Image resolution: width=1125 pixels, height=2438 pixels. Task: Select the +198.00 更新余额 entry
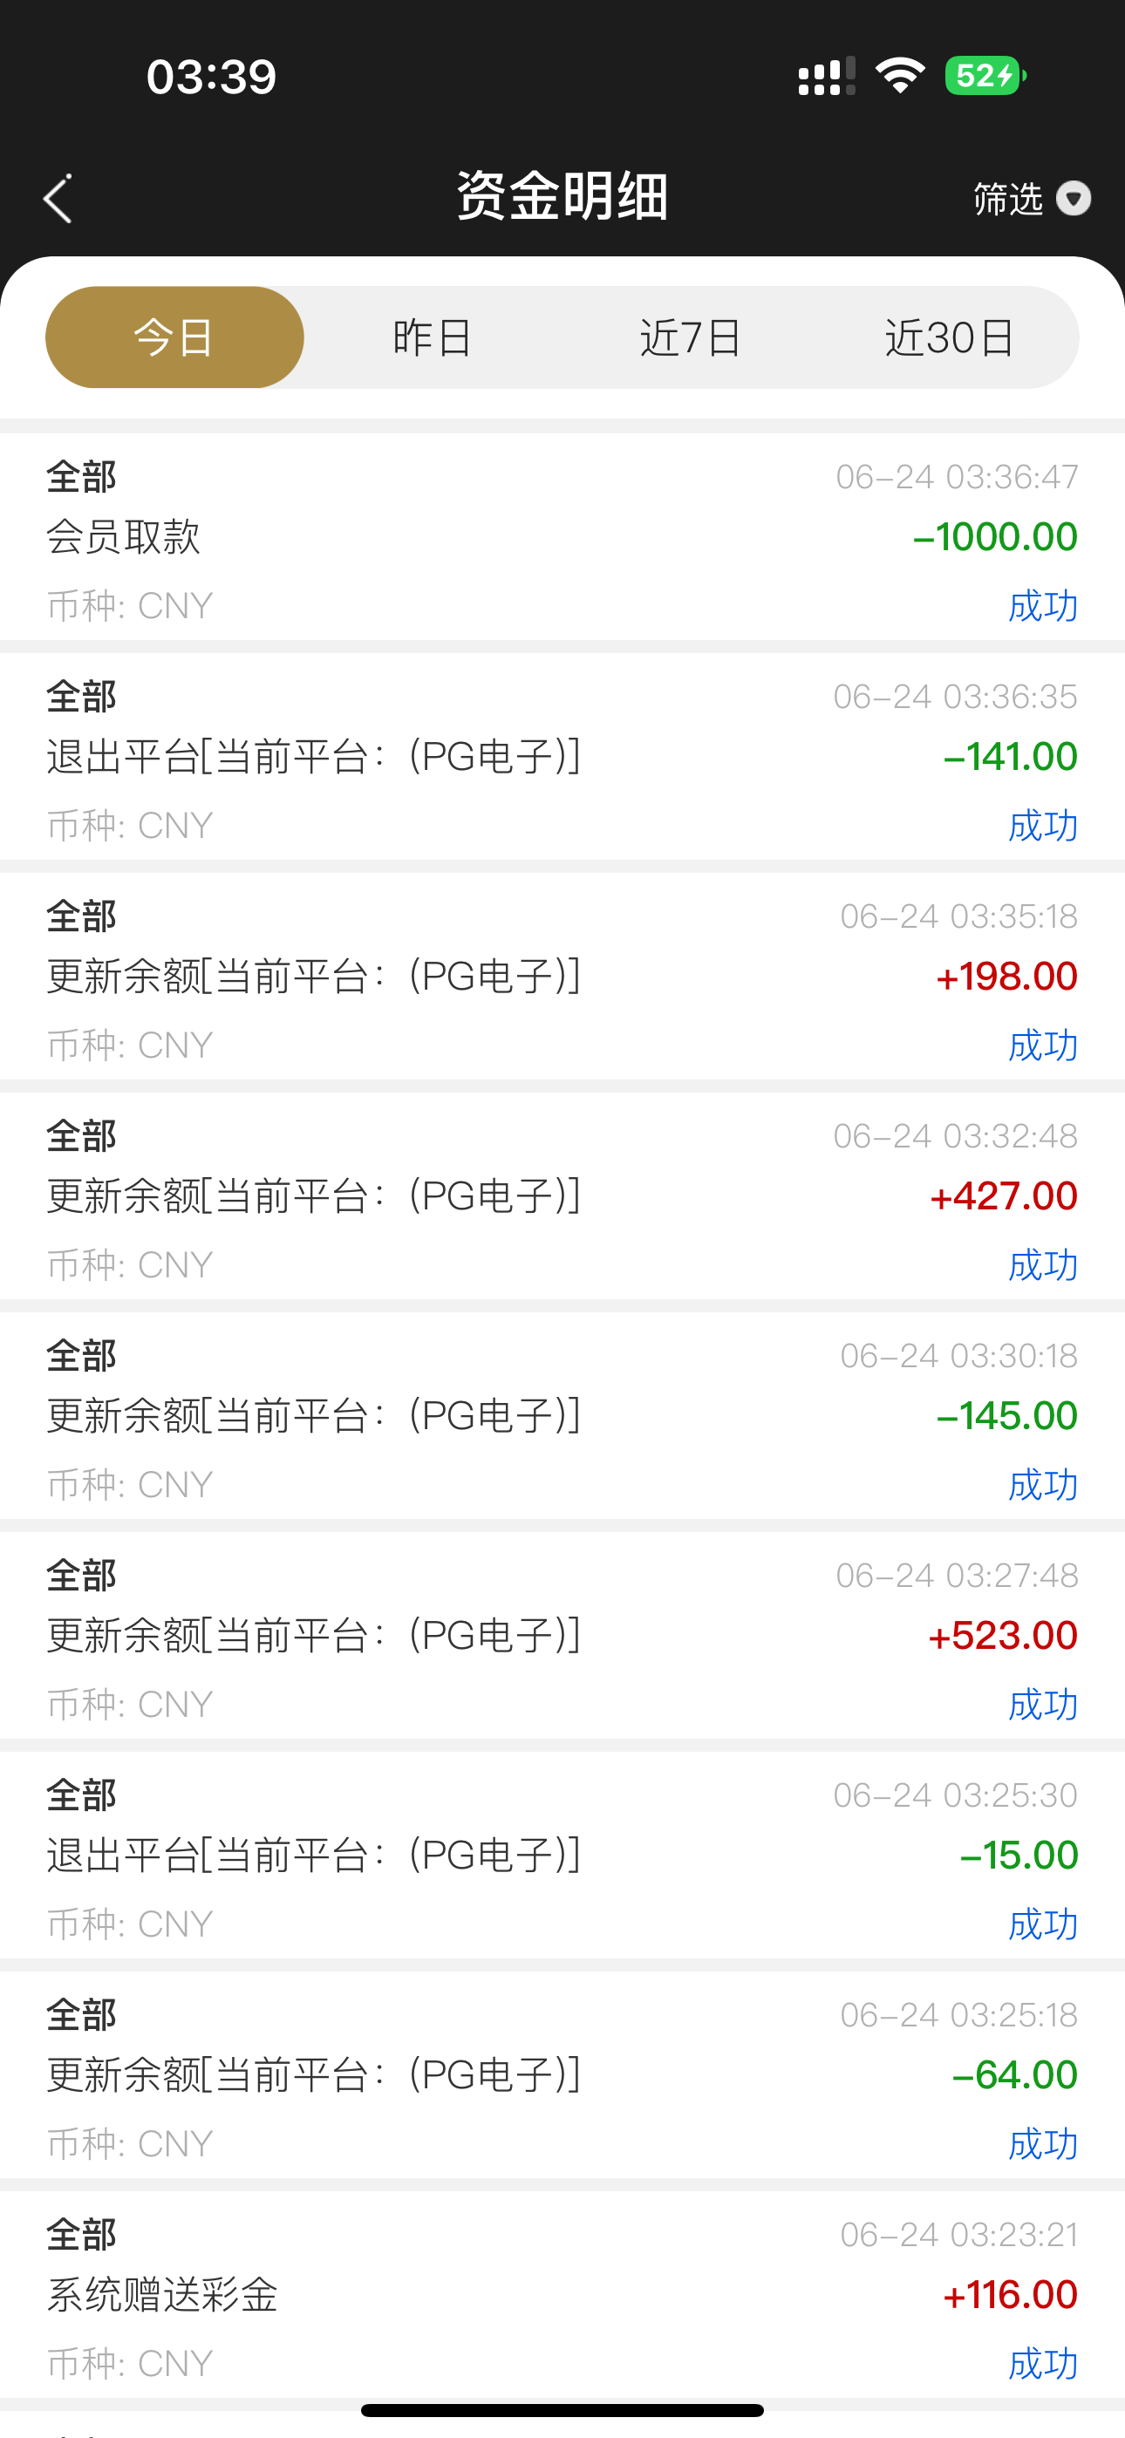pyautogui.click(x=562, y=977)
